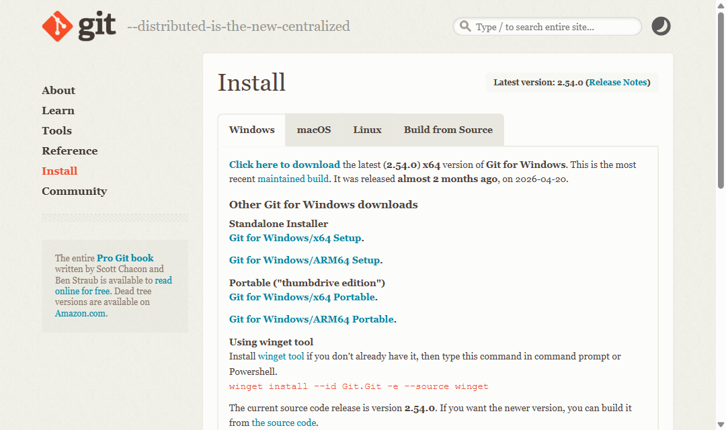Switch to the Linux tab
This screenshot has height=430, width=726.
[x=367, y=130]
